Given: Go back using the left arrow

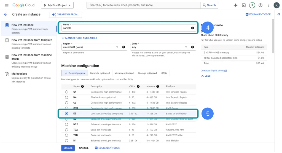Looking at the screenshot, I should [x=6, y=14].
